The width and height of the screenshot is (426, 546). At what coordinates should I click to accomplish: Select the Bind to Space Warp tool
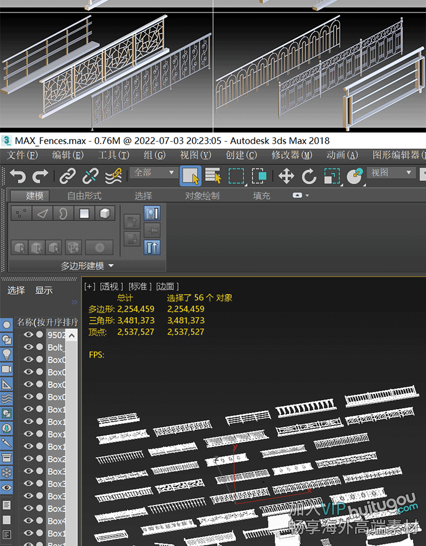click(113, 176)
